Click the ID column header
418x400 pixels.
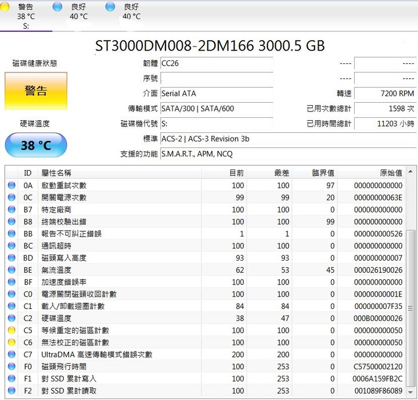tap(28, 173)
